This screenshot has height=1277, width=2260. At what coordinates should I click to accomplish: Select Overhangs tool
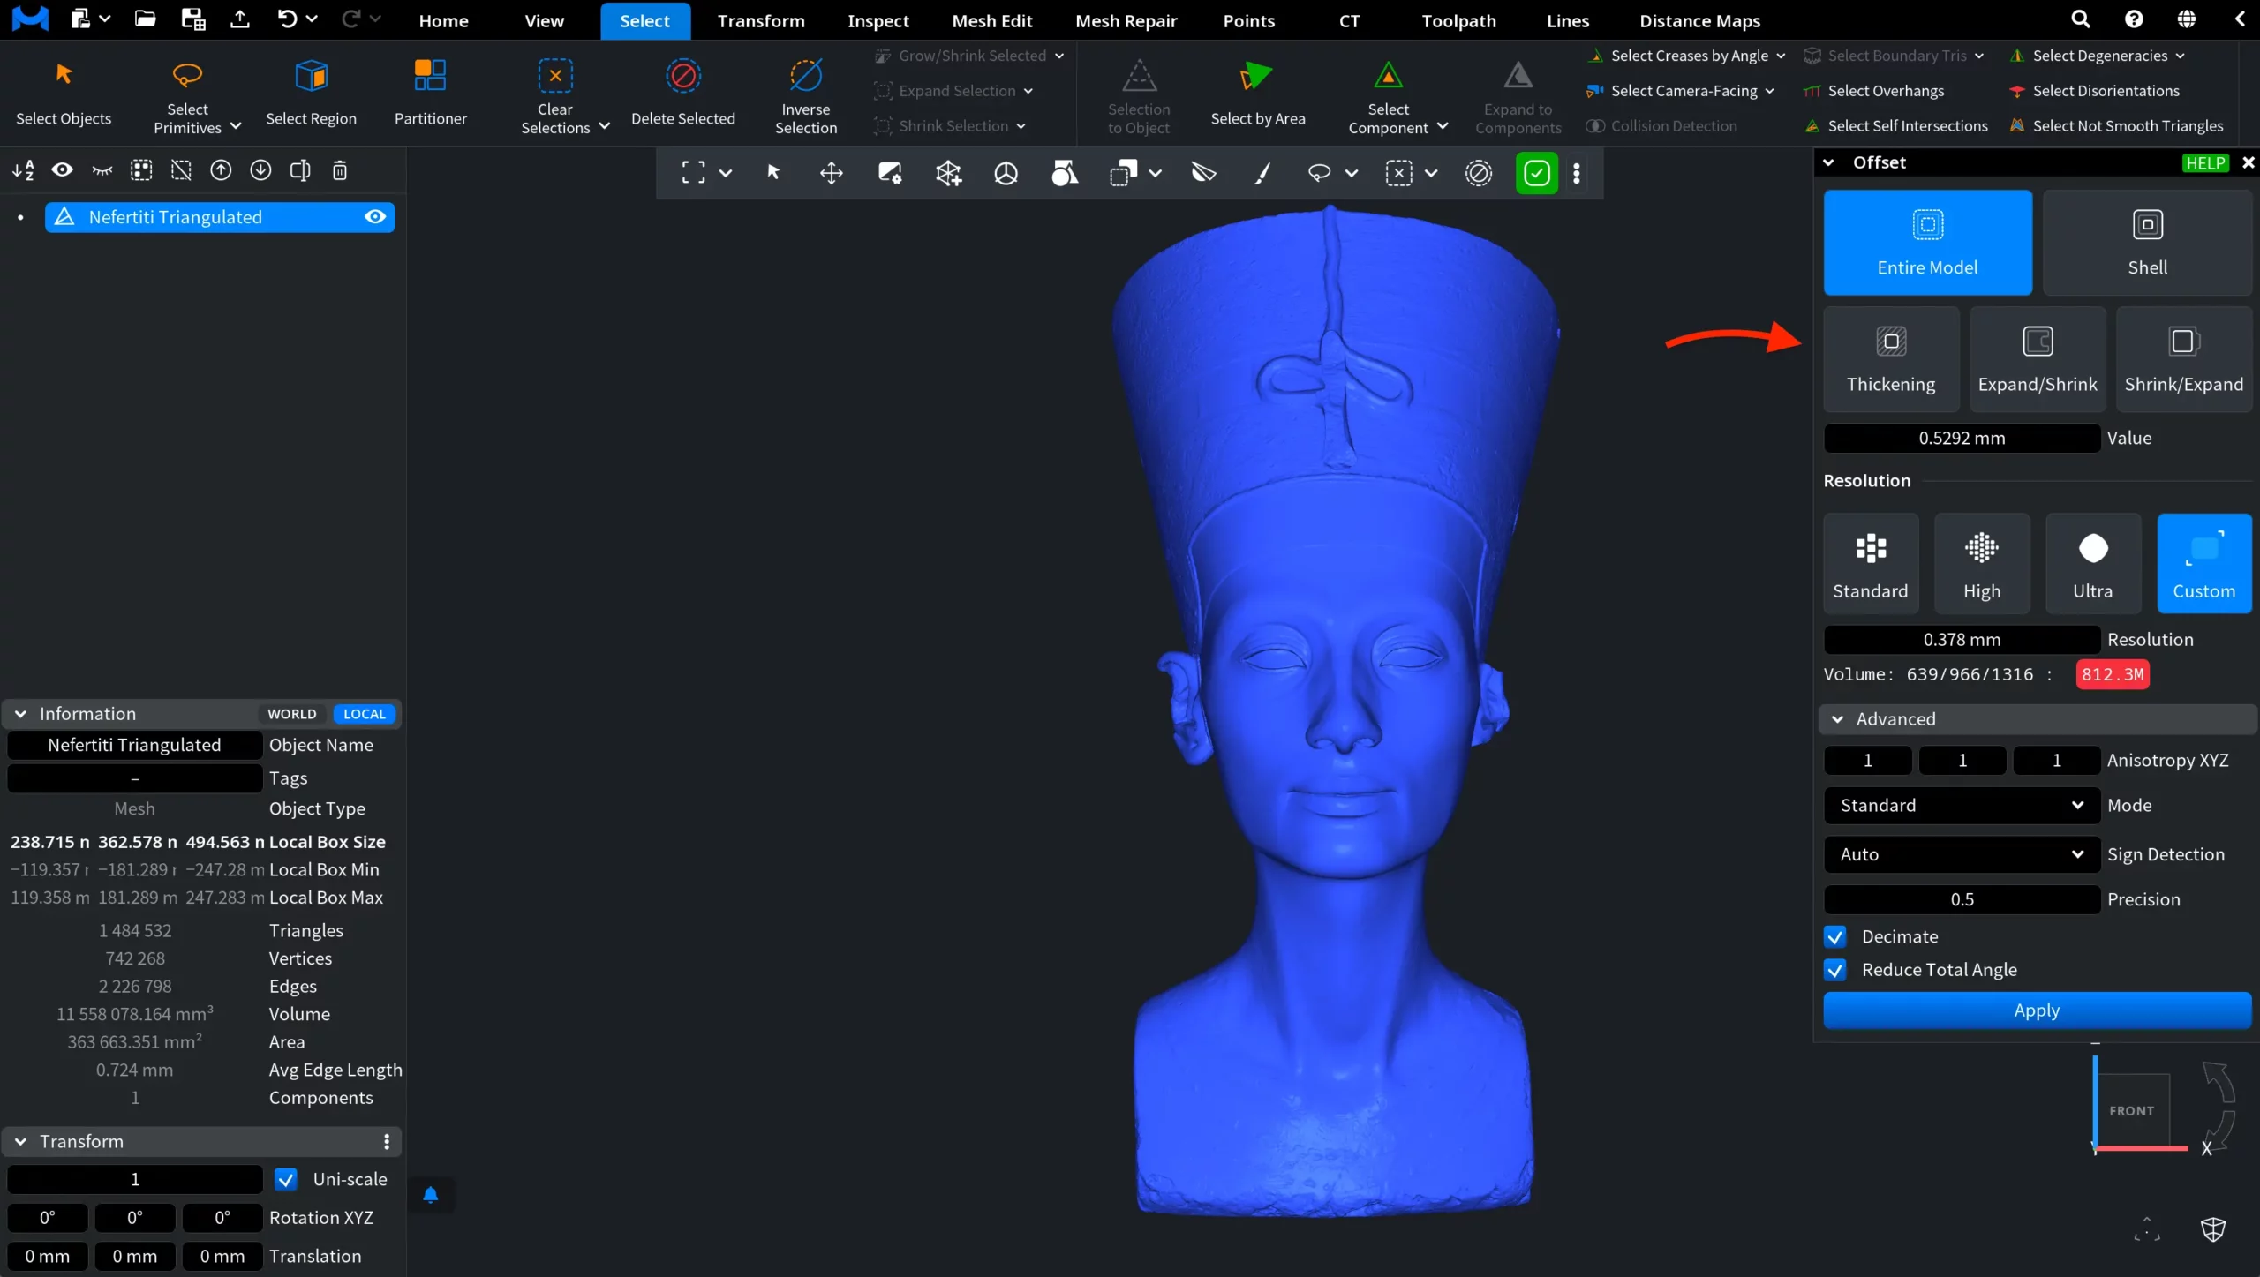1875,91
